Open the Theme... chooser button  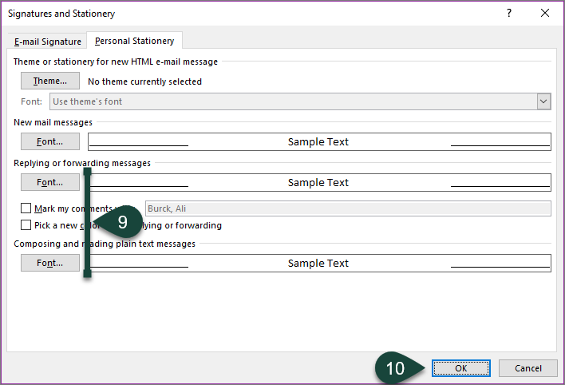[50, 81]
